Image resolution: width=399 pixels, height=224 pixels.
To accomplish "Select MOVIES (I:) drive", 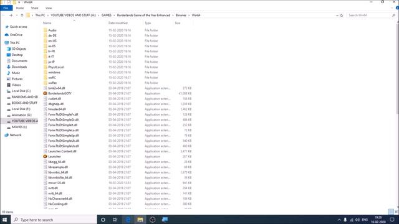I will (x=19, y=127).
